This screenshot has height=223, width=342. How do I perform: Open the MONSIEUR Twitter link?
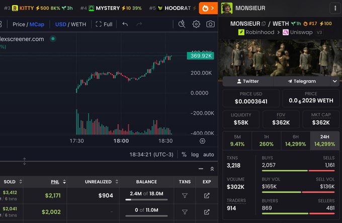pyautogui.click(x=248, y=81)
